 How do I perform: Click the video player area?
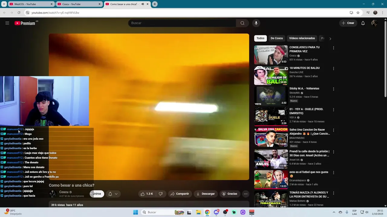coord(149,107)
